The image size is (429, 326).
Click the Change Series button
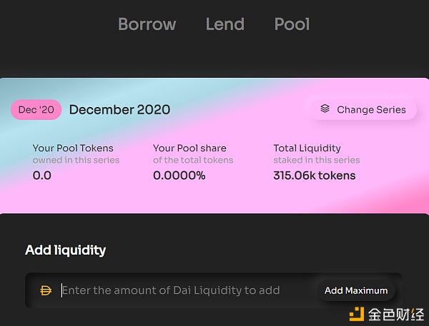point(363,110)
